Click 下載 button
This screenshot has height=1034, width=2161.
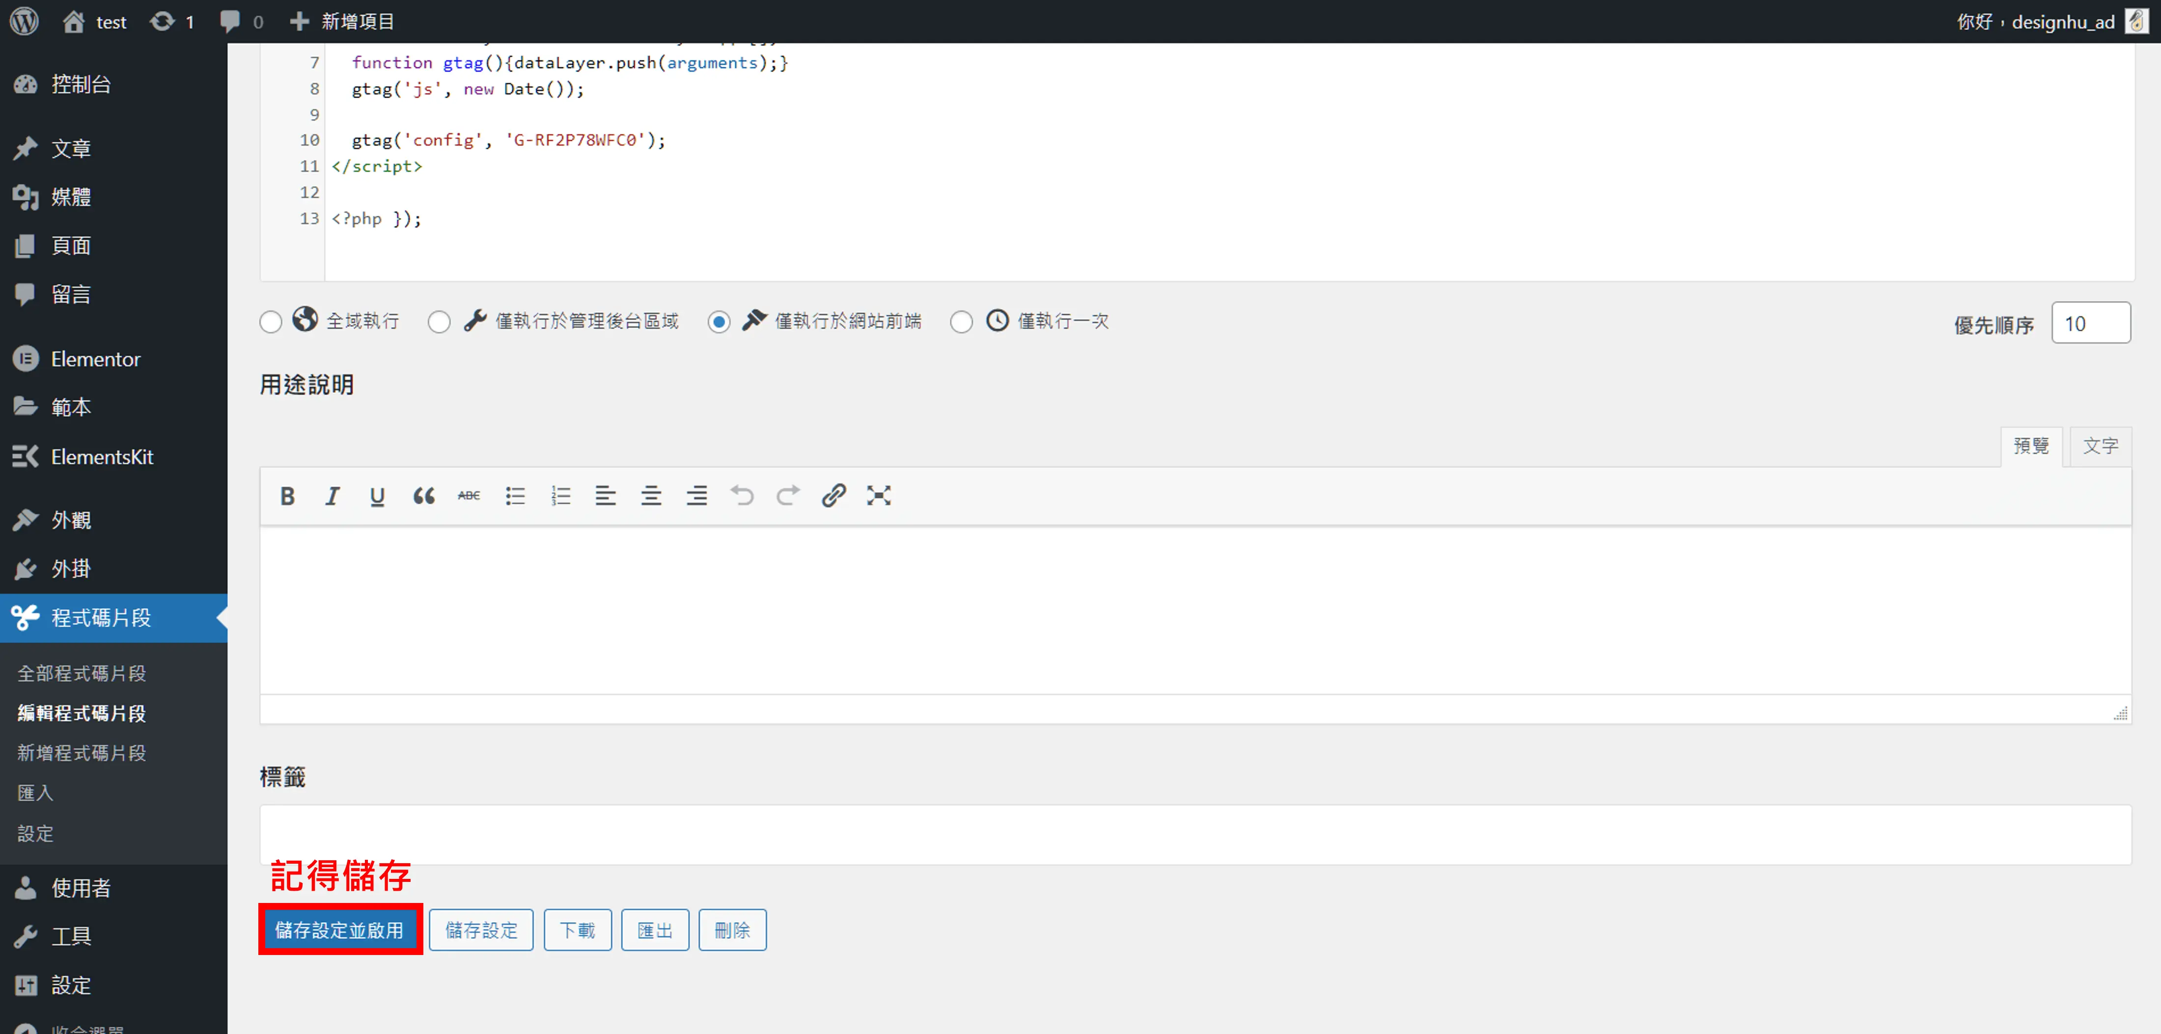(578, 930)
